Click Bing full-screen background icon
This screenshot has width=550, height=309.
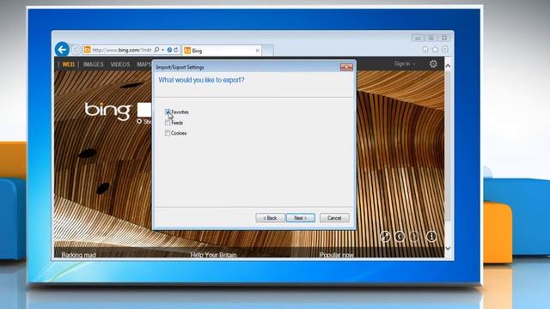[385, 237]
